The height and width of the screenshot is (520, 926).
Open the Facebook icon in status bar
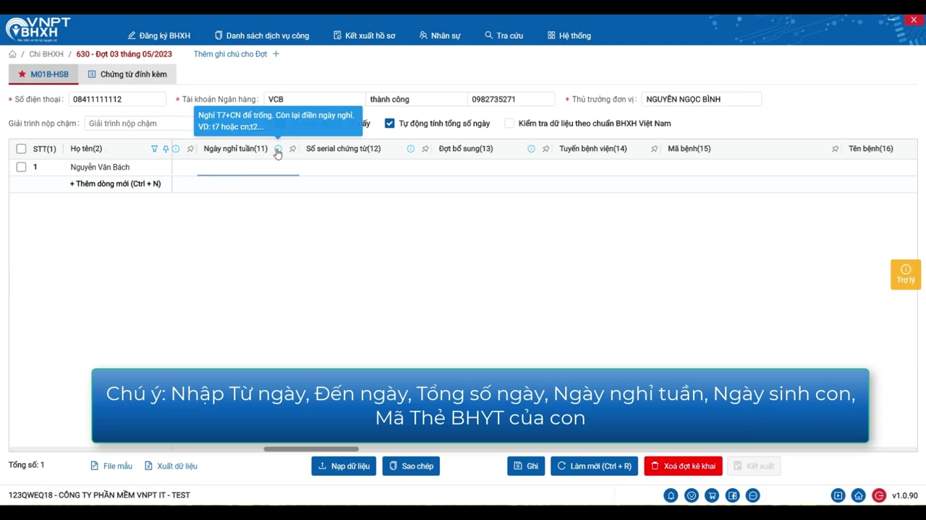point(733,495)
